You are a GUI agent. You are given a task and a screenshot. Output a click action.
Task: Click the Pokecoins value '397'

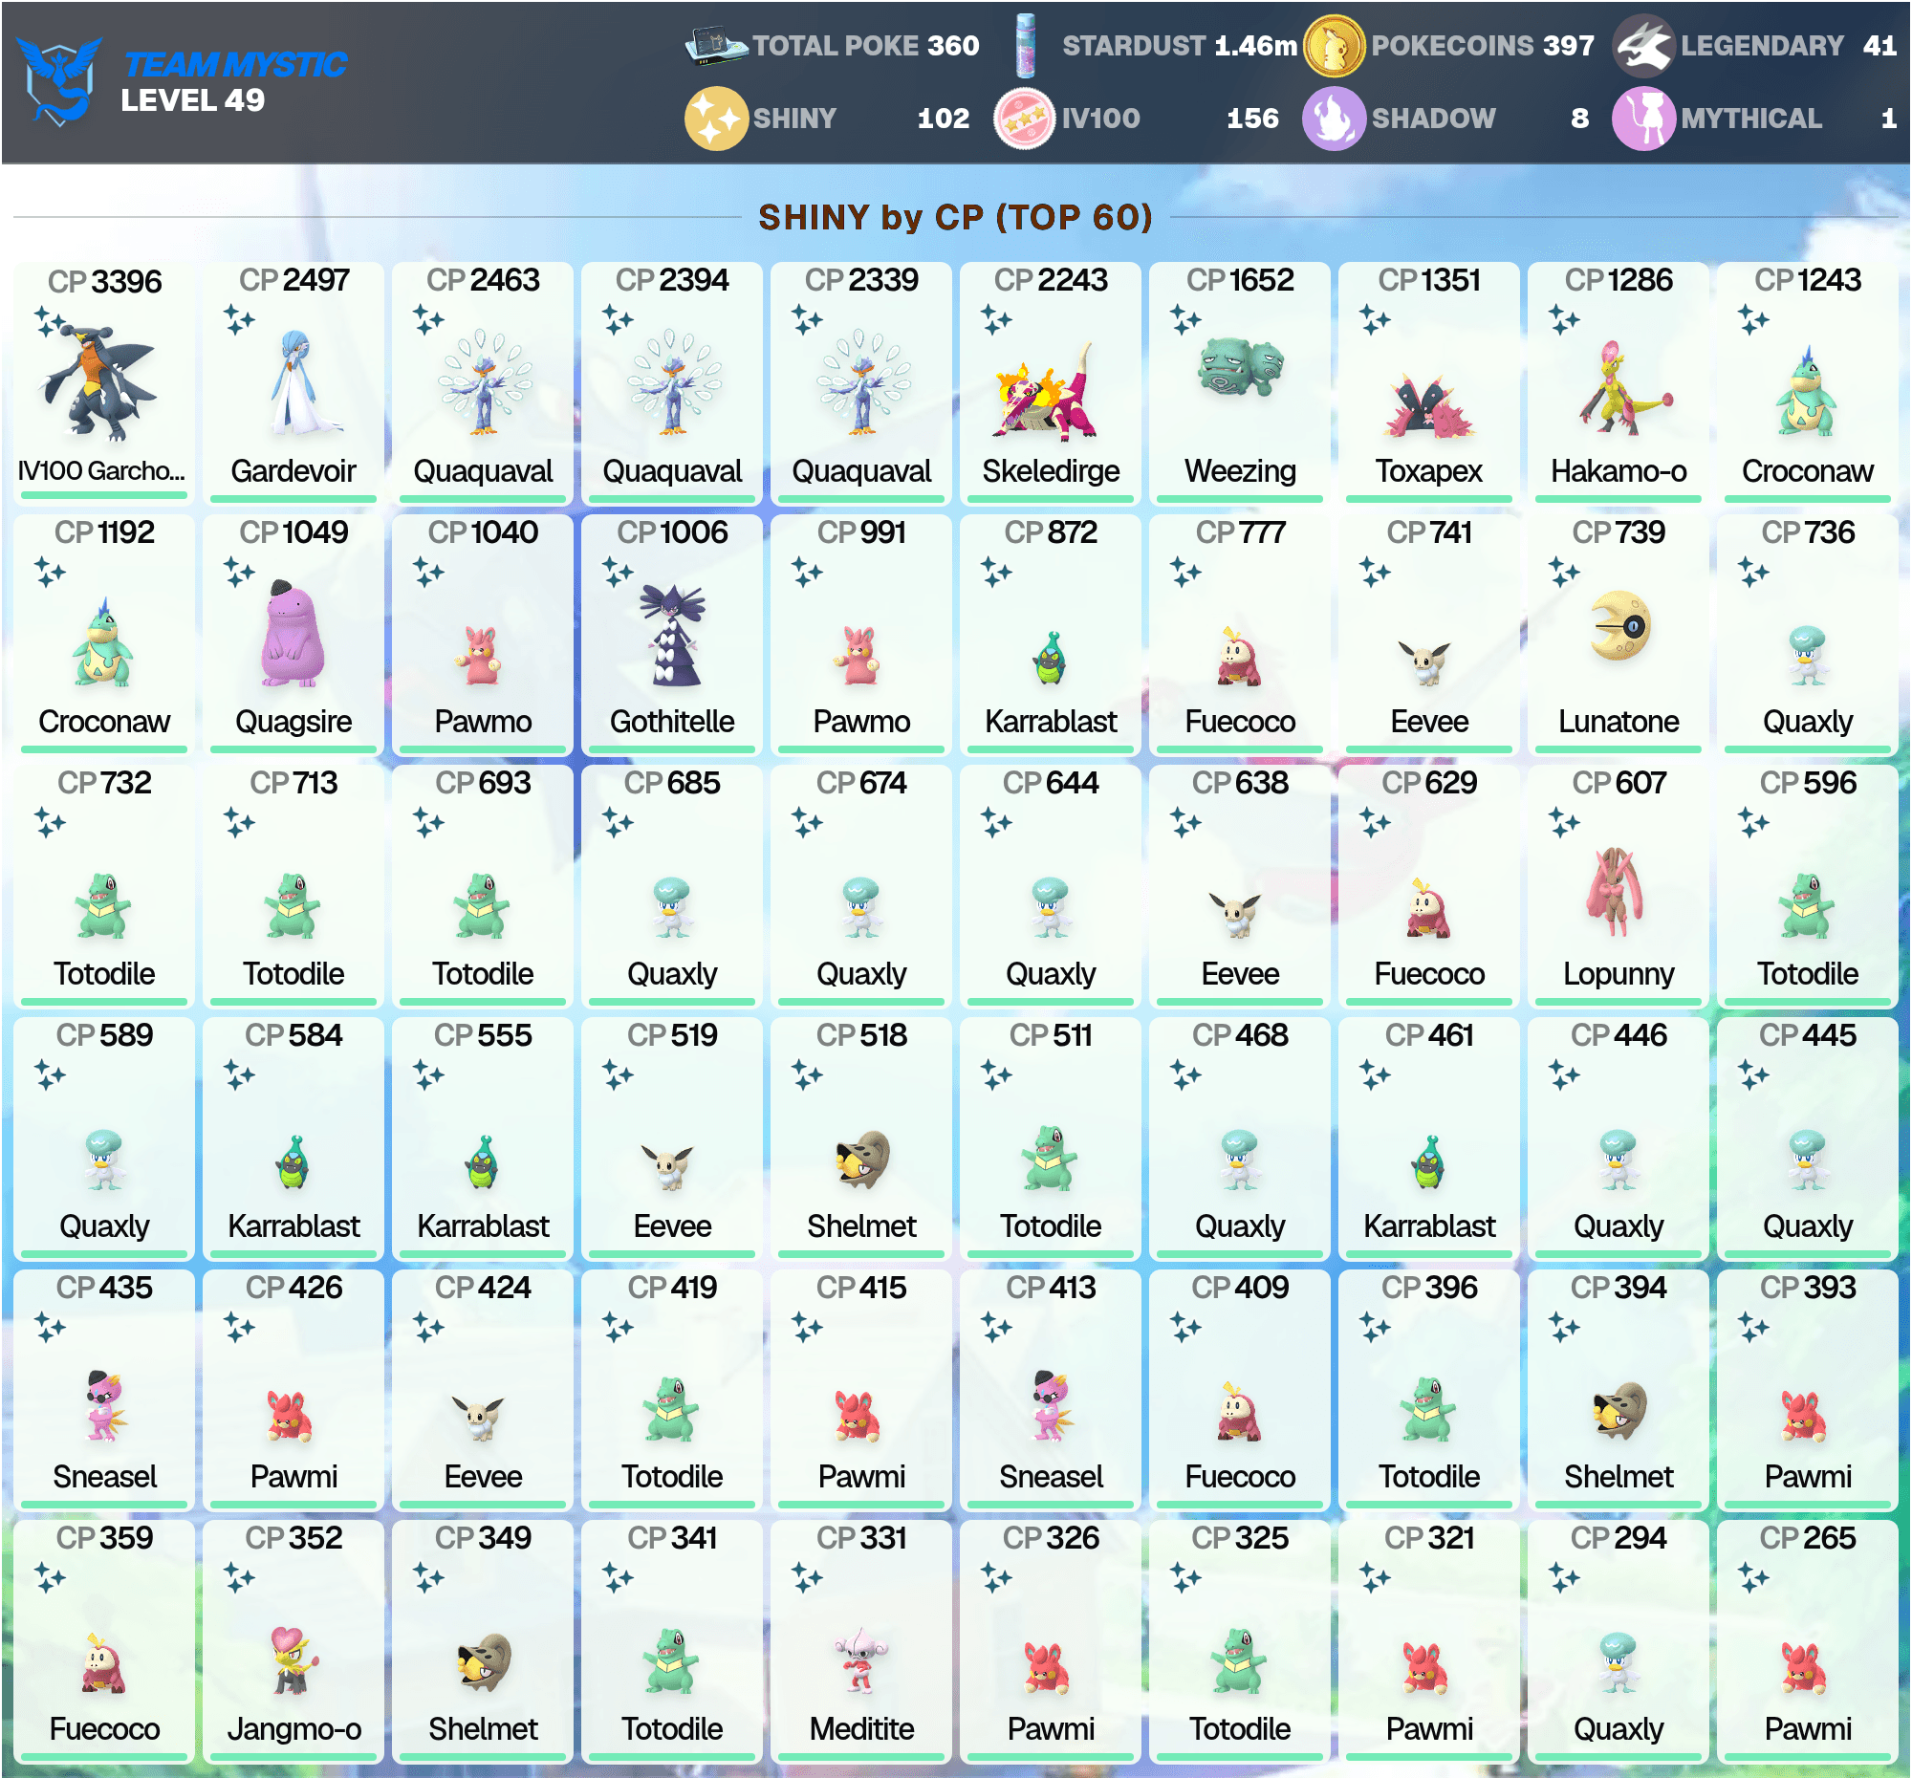[1569, 45]
